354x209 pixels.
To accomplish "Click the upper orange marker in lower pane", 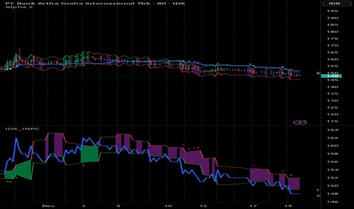I will coord(319,190).
